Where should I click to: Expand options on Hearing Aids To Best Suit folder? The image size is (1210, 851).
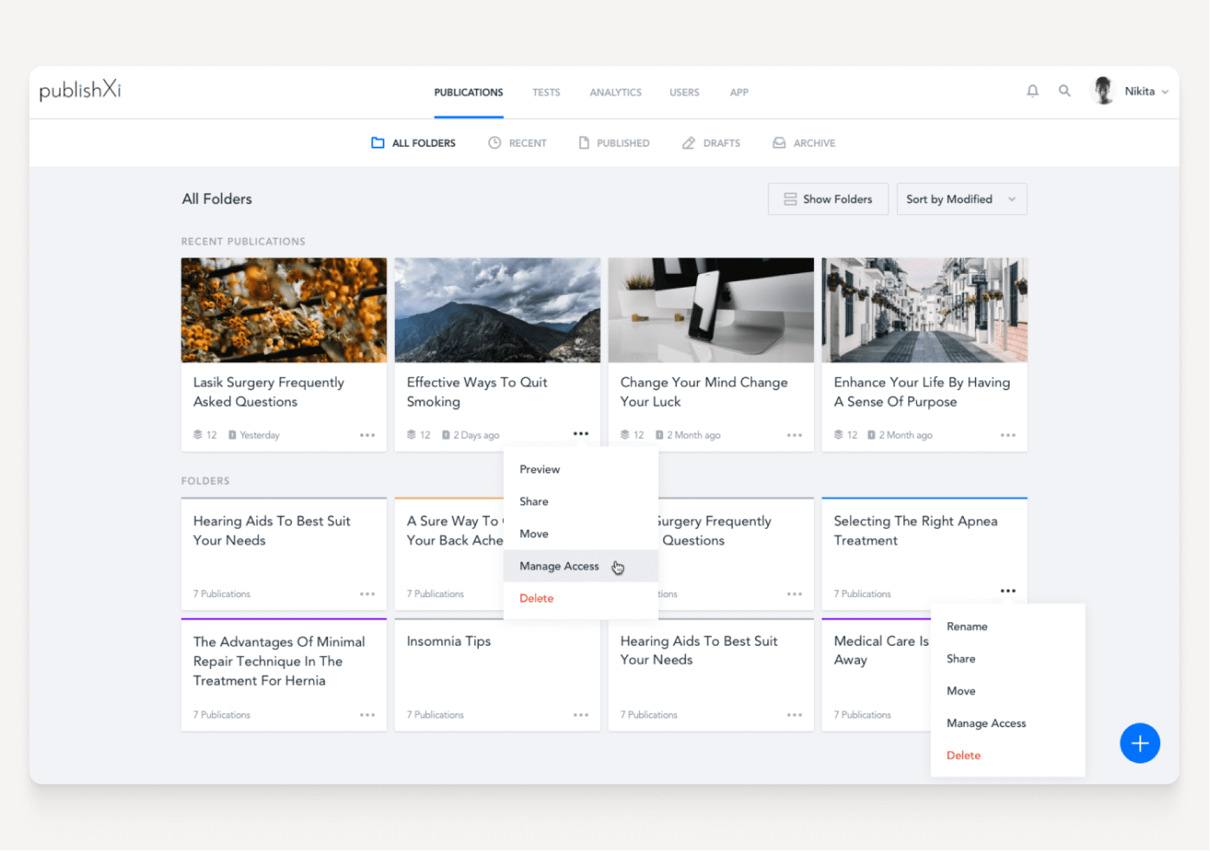point(368,593)
